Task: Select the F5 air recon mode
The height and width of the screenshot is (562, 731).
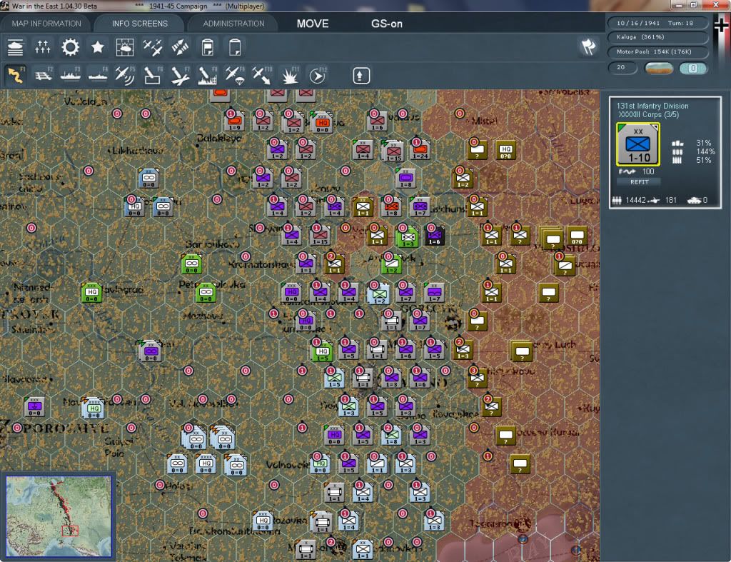Action: [x=125, y=75]
